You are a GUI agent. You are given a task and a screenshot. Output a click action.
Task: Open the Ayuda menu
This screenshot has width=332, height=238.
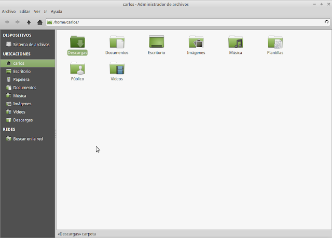click(x=57, y=11)
